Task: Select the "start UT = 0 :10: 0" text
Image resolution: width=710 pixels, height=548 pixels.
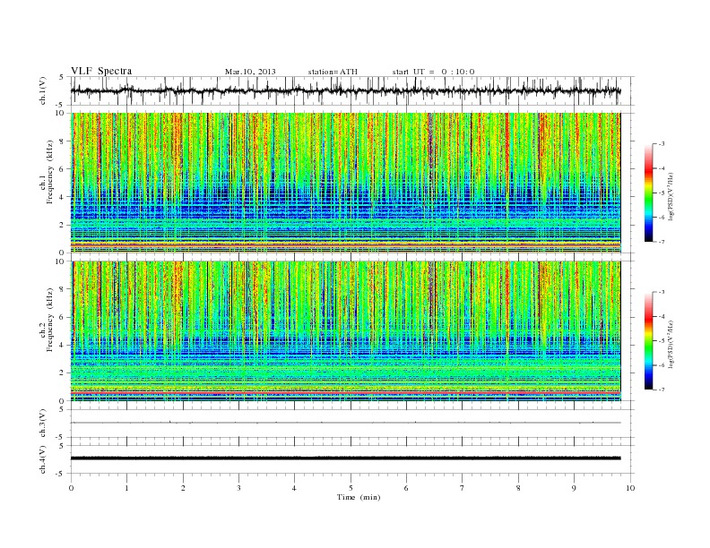Action: coord(433,72)
